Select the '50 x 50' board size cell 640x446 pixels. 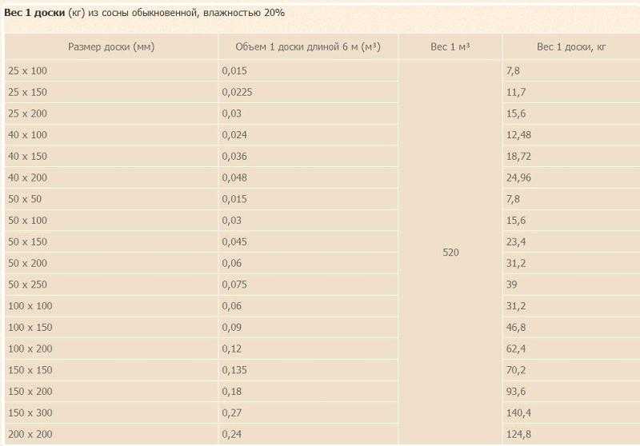(111, 199)
